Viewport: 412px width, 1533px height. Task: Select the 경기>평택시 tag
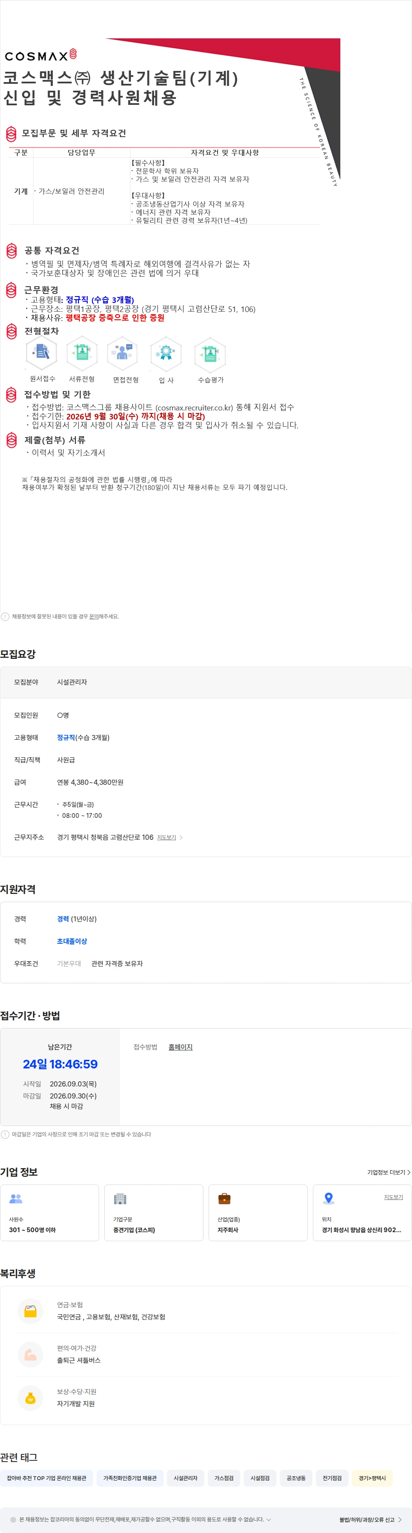[x=372, y=1478]
